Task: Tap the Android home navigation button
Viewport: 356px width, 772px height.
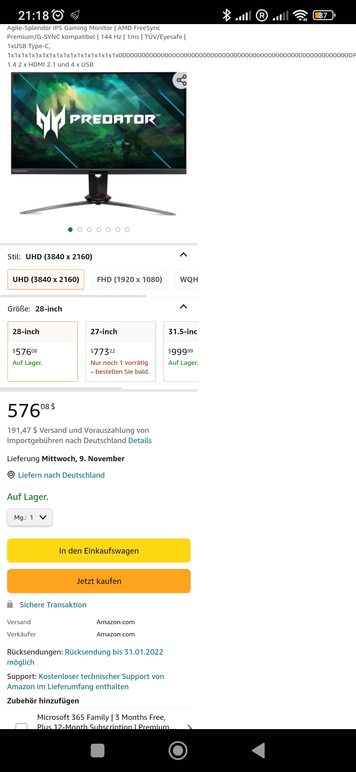Action: 178,751
